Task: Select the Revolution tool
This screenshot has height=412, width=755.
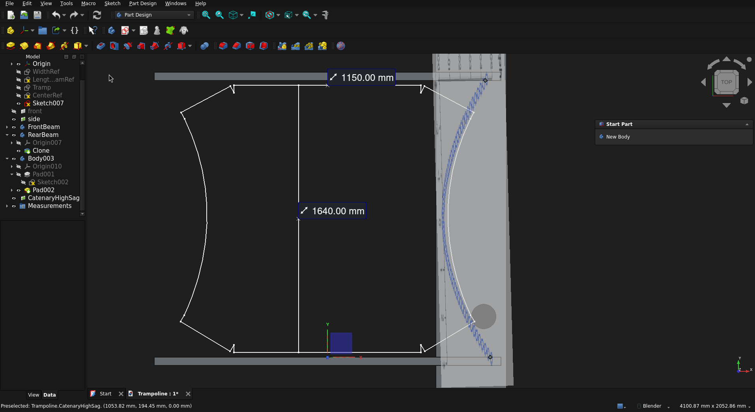Action: [x=24, y=46]
